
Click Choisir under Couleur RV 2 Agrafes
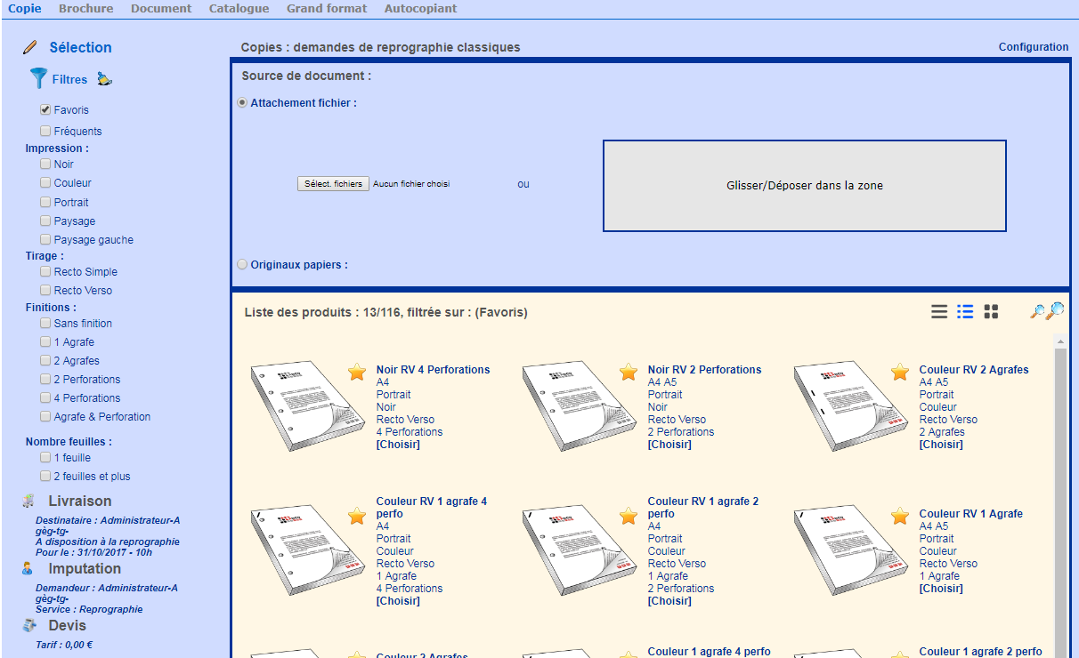point(941,445)
